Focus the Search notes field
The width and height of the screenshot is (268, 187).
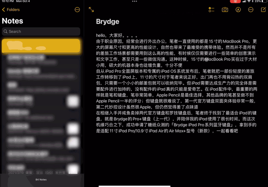coord(41,32)
